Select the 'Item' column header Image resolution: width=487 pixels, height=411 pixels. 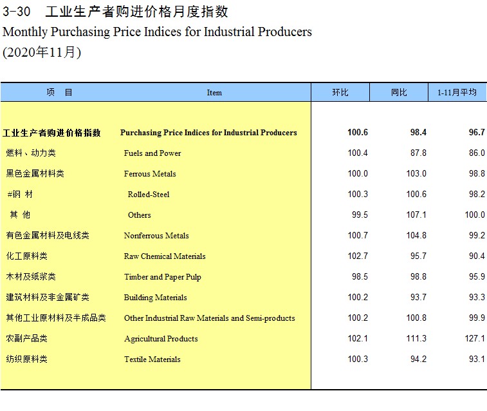[x=214, y=93]
